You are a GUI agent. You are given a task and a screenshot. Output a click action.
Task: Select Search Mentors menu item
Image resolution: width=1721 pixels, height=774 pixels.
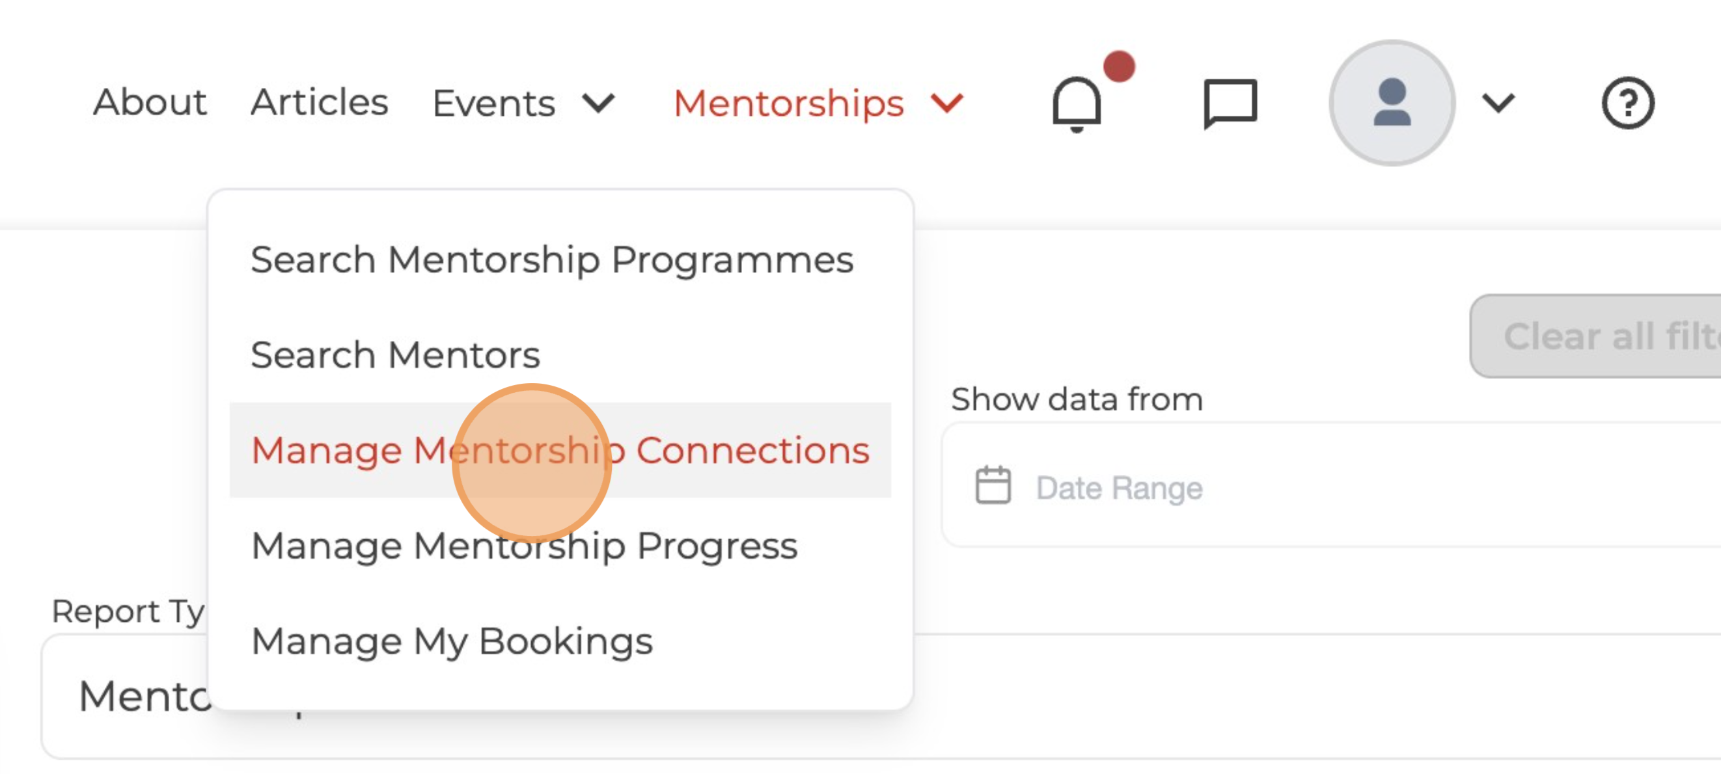tap(396, 354)
